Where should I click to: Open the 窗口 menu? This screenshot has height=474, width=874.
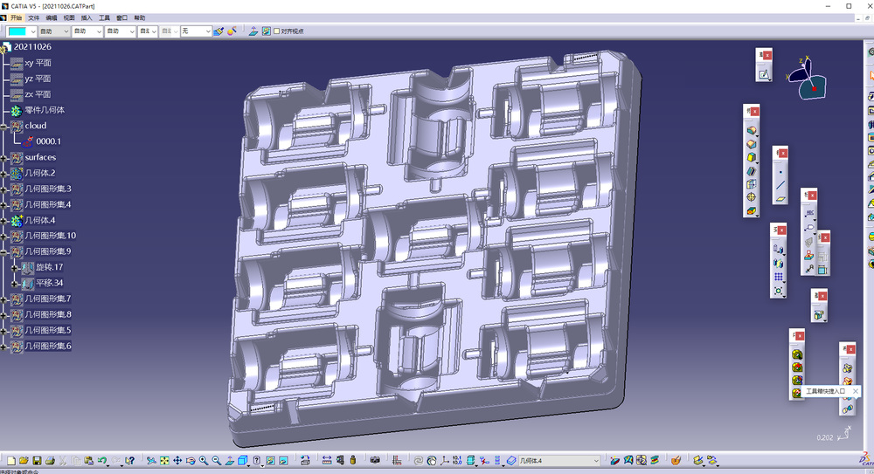121,17
